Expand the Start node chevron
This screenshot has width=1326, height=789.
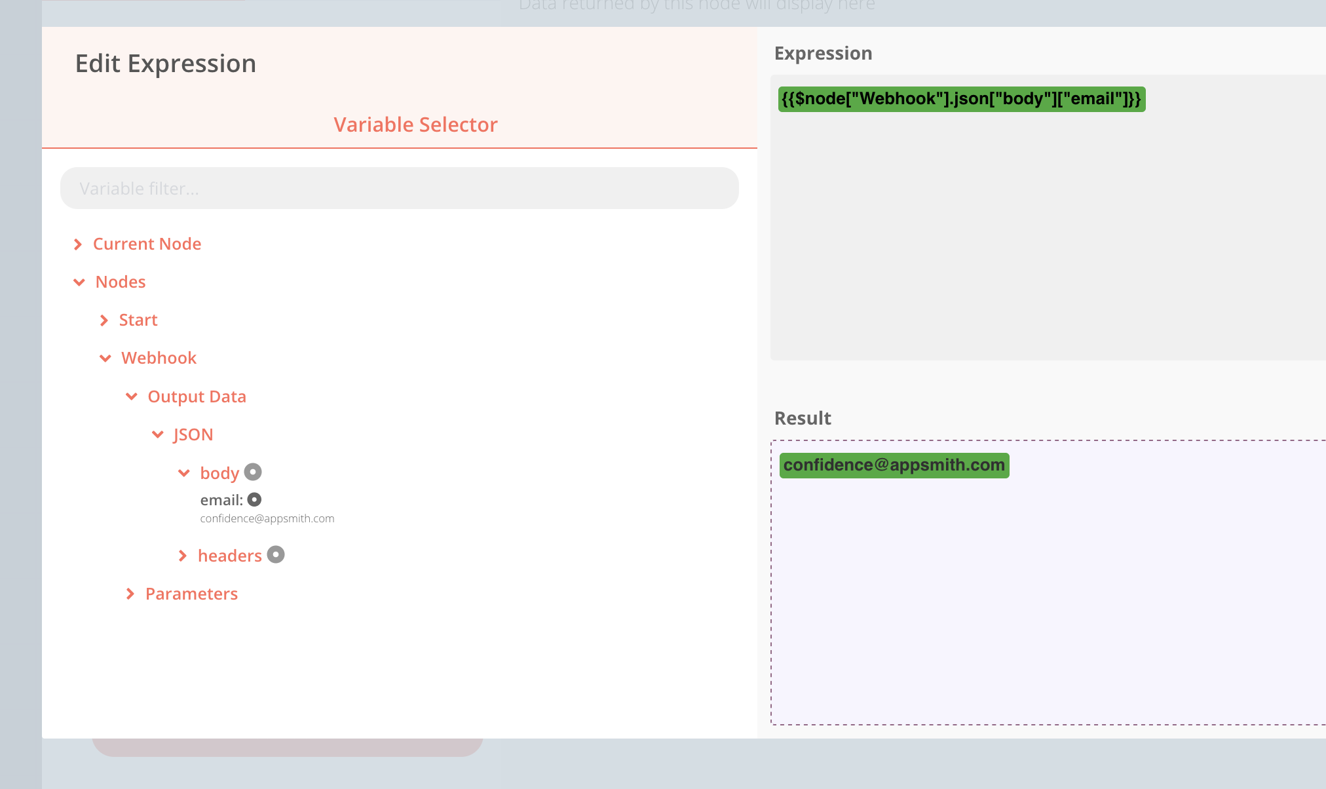[104, 320]
